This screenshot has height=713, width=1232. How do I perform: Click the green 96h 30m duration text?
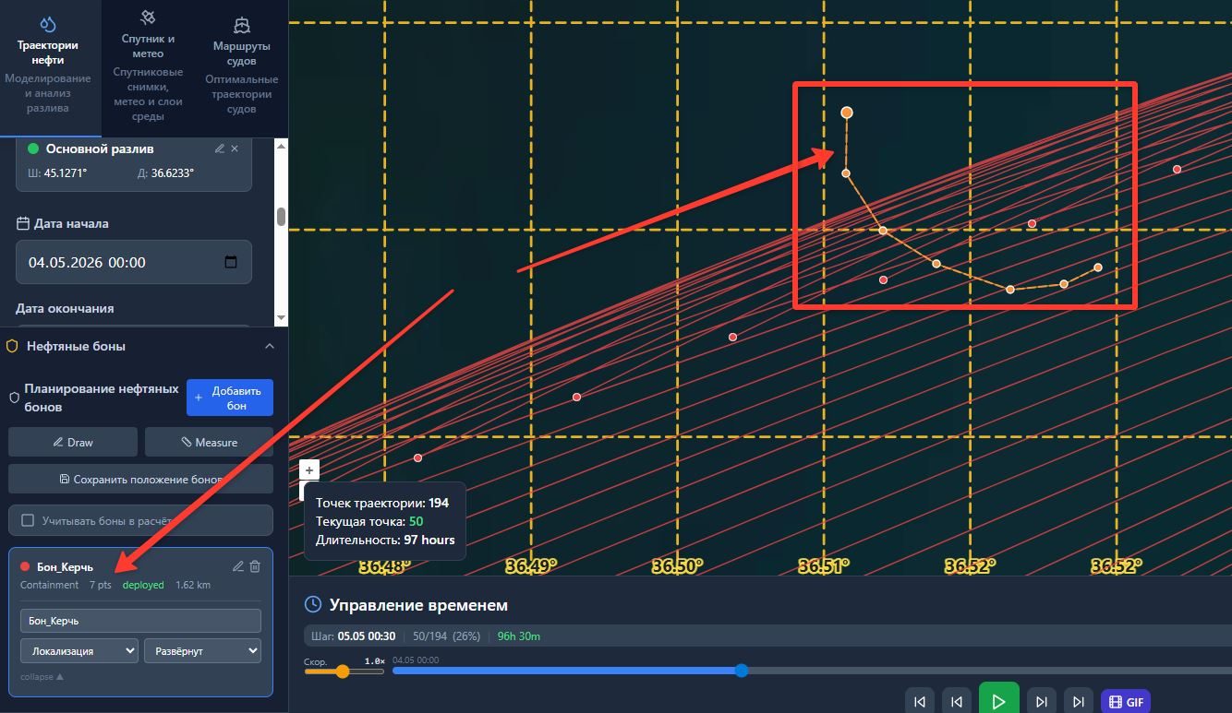coord(519,636)
